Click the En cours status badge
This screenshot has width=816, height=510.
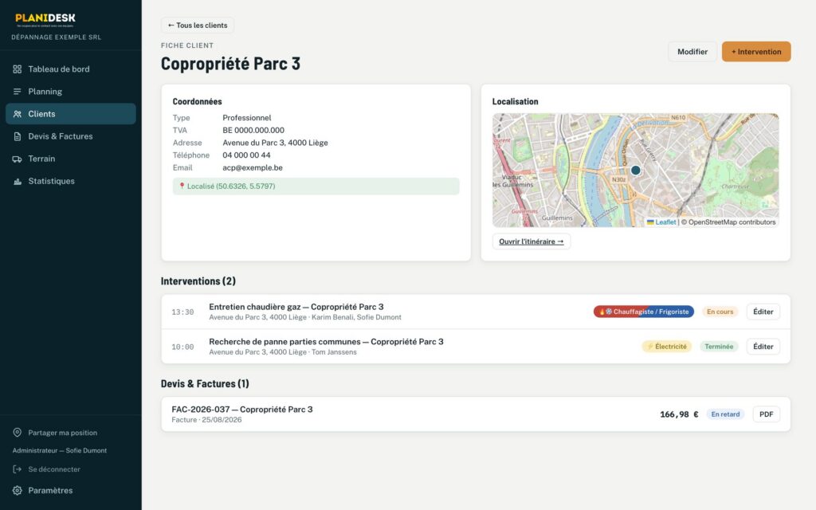pos(720,312)
